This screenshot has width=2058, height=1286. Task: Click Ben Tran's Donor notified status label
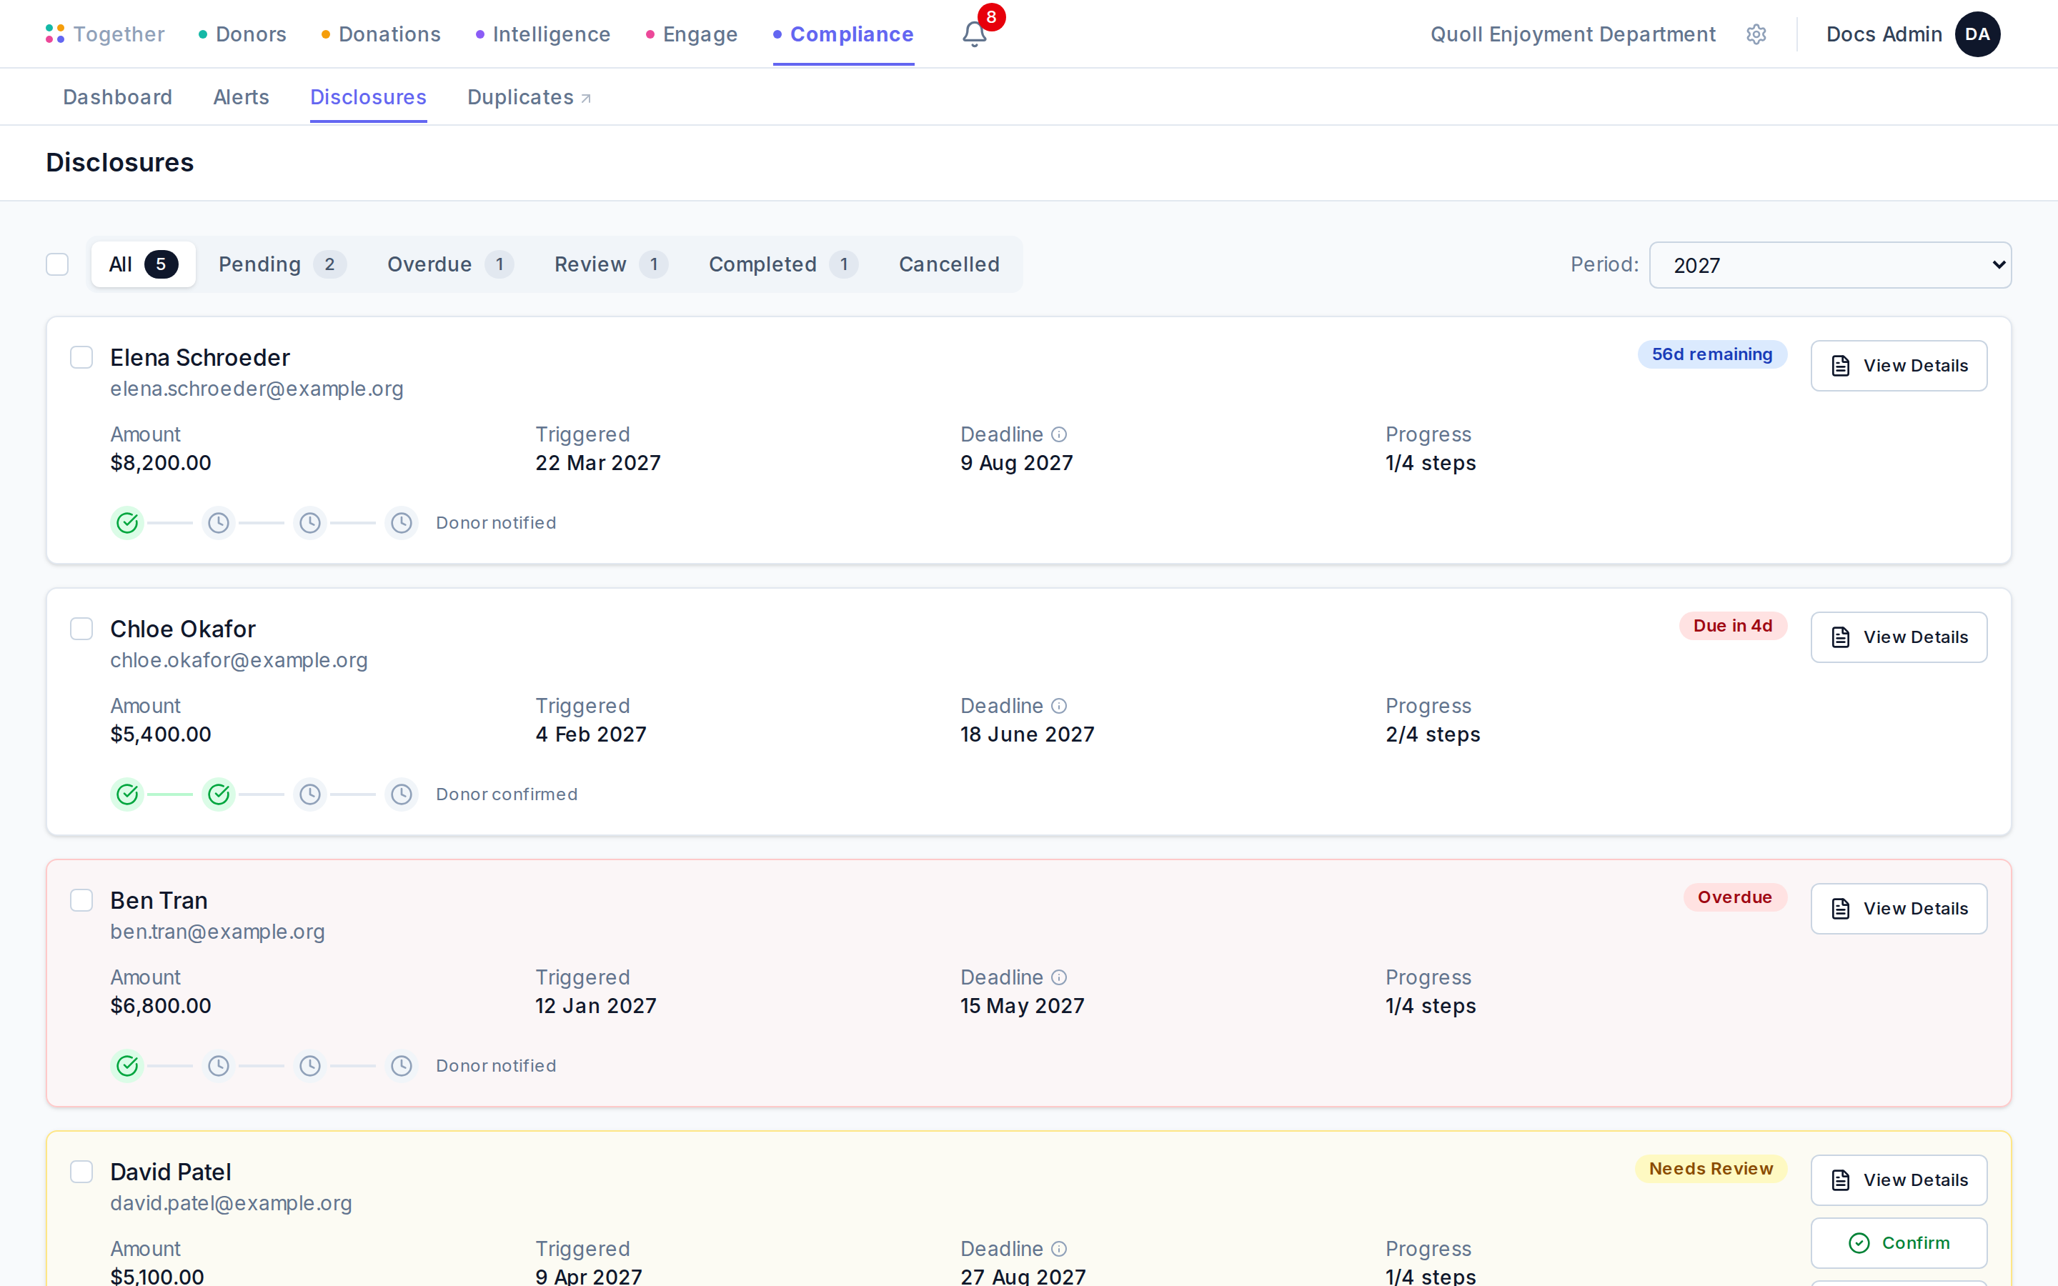[496, 1066]
